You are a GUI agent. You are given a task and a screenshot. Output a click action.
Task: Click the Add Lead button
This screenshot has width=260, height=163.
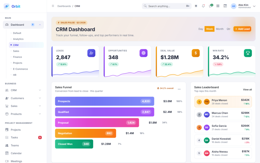pyautogui.click(x=242, y=29)
